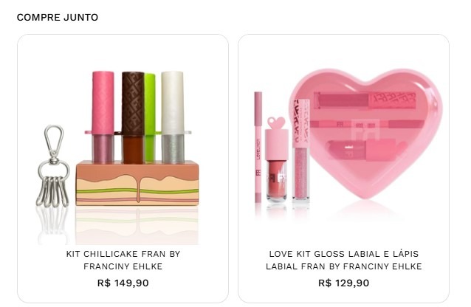471x307 pixels.
Task: Click the Compre Junto heading
Action: click(58, 18)
